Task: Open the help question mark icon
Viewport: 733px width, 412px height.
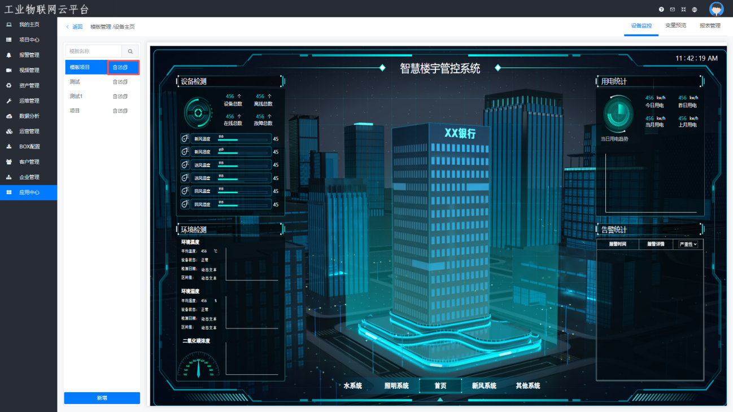Action: [x=661, y=10]
